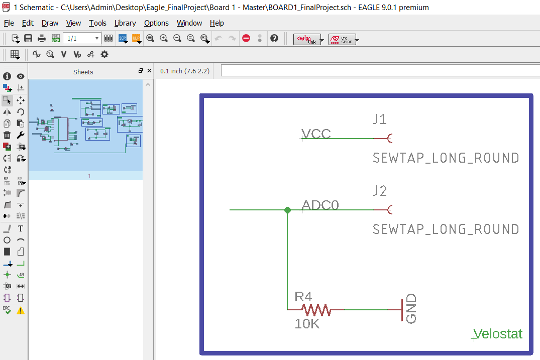
Task: Select the Label tool
Action: point(21,275)
